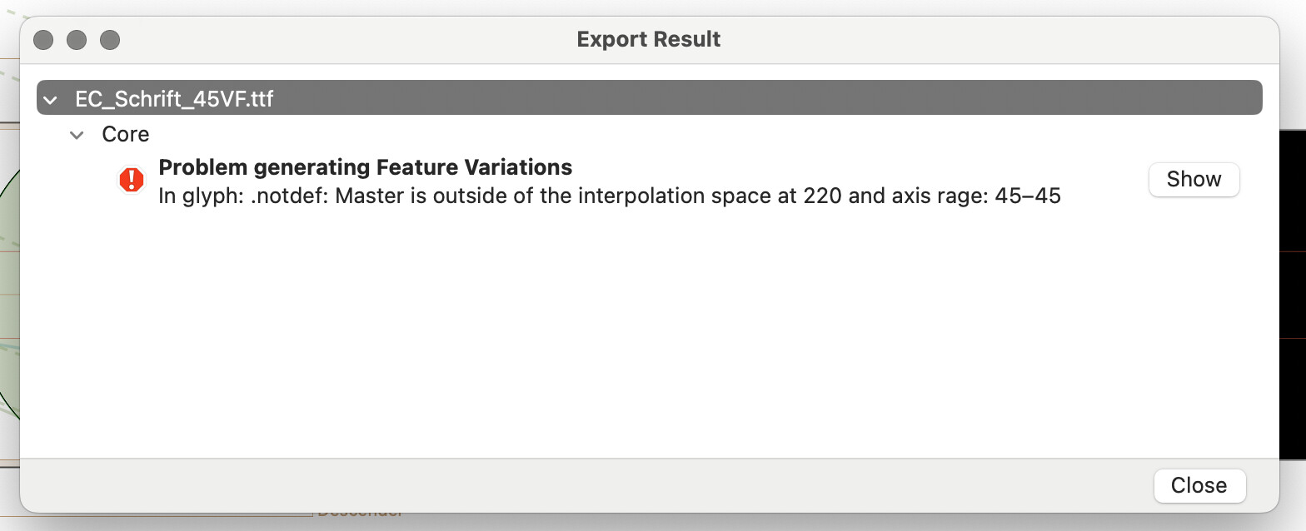Click the black preview area at right
The width and height of the screenshot is (1306, 531).
coord(1293,291)
